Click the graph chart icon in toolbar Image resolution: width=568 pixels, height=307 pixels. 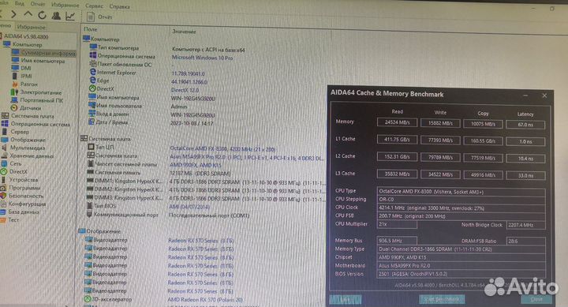click(x=70, y=16)
